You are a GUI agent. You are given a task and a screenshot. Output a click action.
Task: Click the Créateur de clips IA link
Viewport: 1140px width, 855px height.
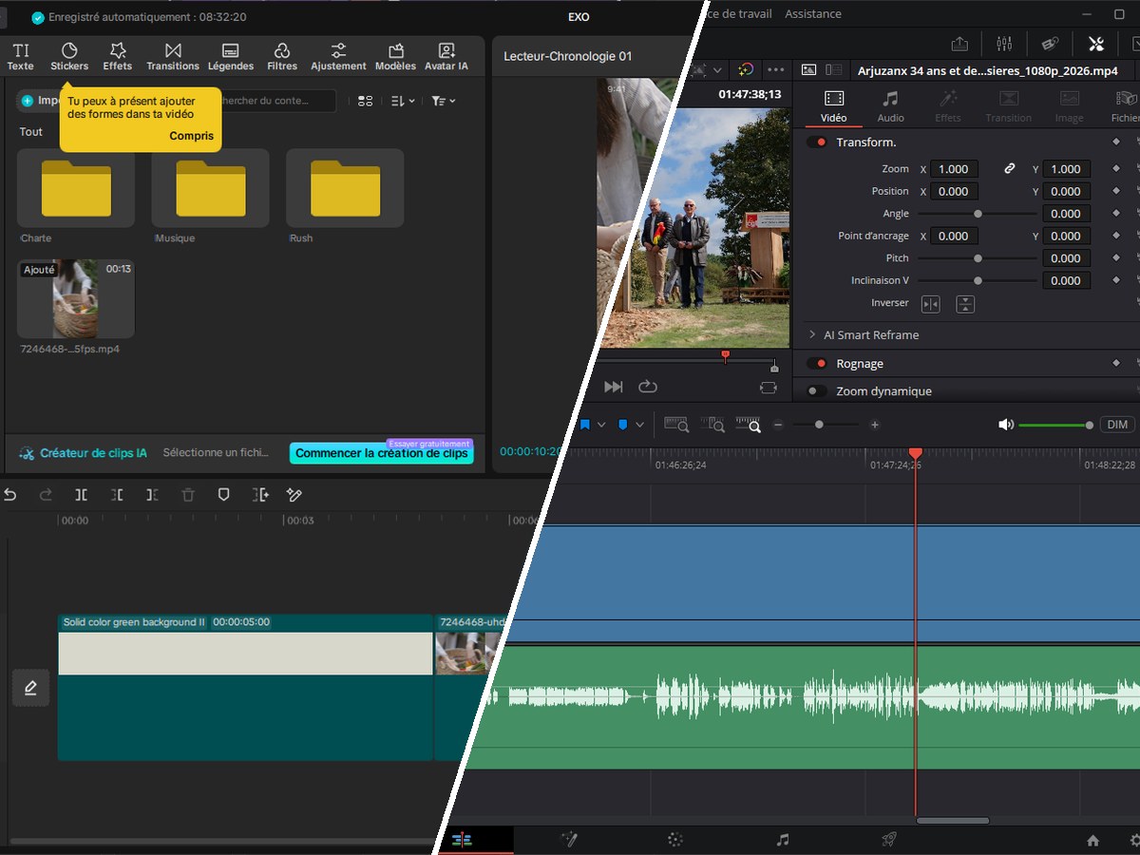(84, 453)
